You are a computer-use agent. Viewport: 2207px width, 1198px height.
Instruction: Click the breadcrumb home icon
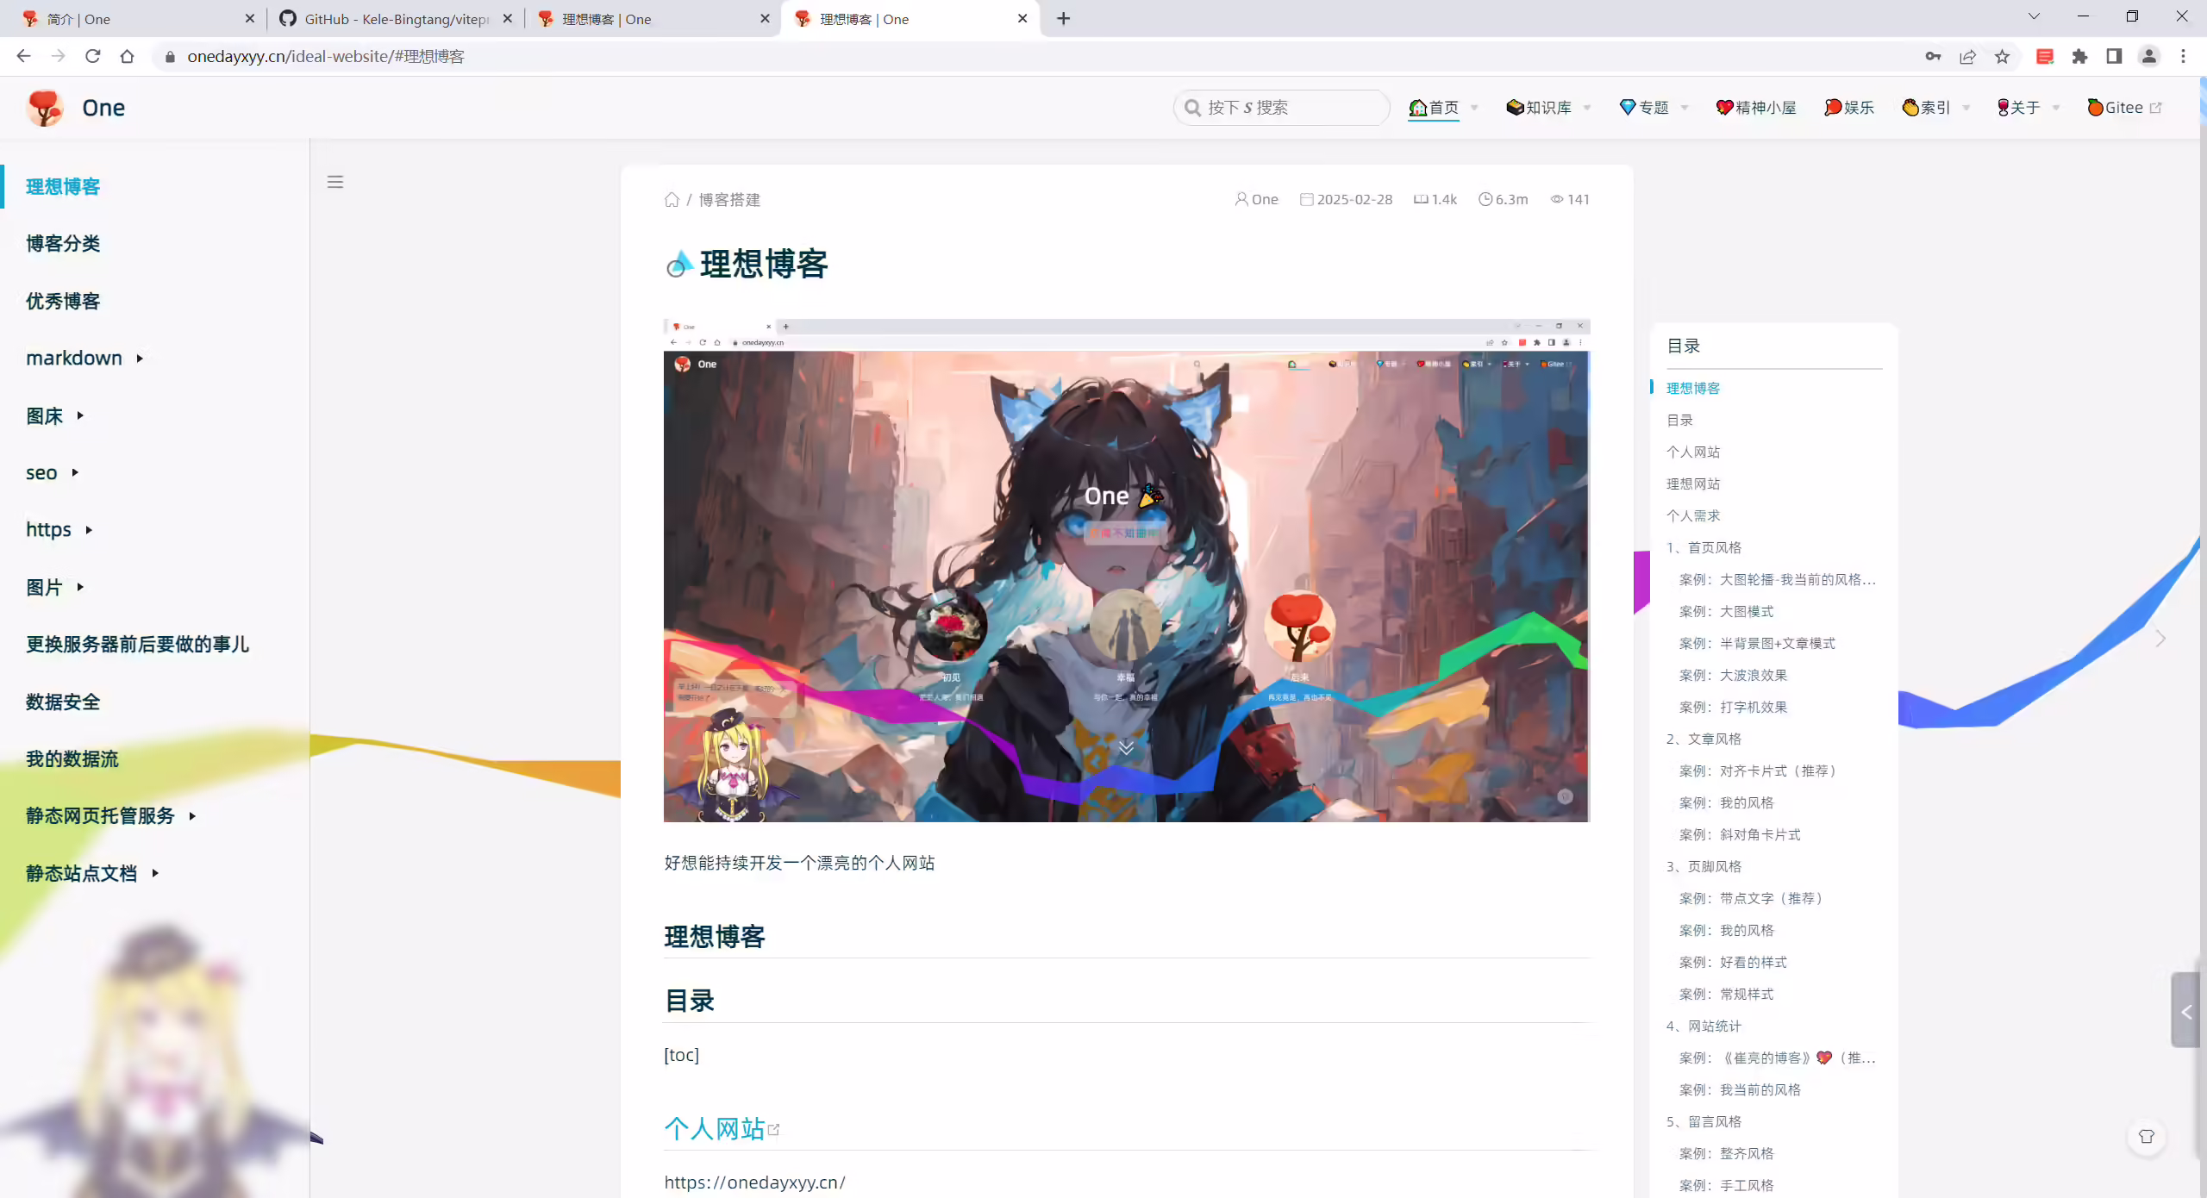(672, 200)
